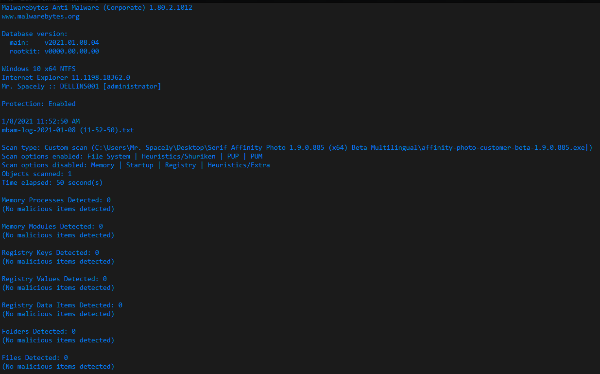Click the Files Detected: 0 line

click(35, 358)
